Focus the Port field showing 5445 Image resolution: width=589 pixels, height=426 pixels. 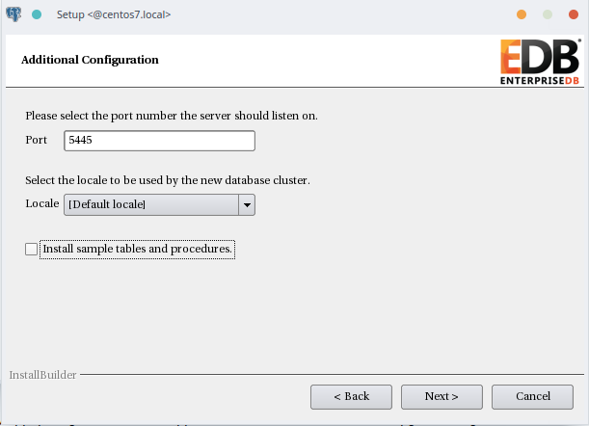pyautogui.click(x=160, y=141)
